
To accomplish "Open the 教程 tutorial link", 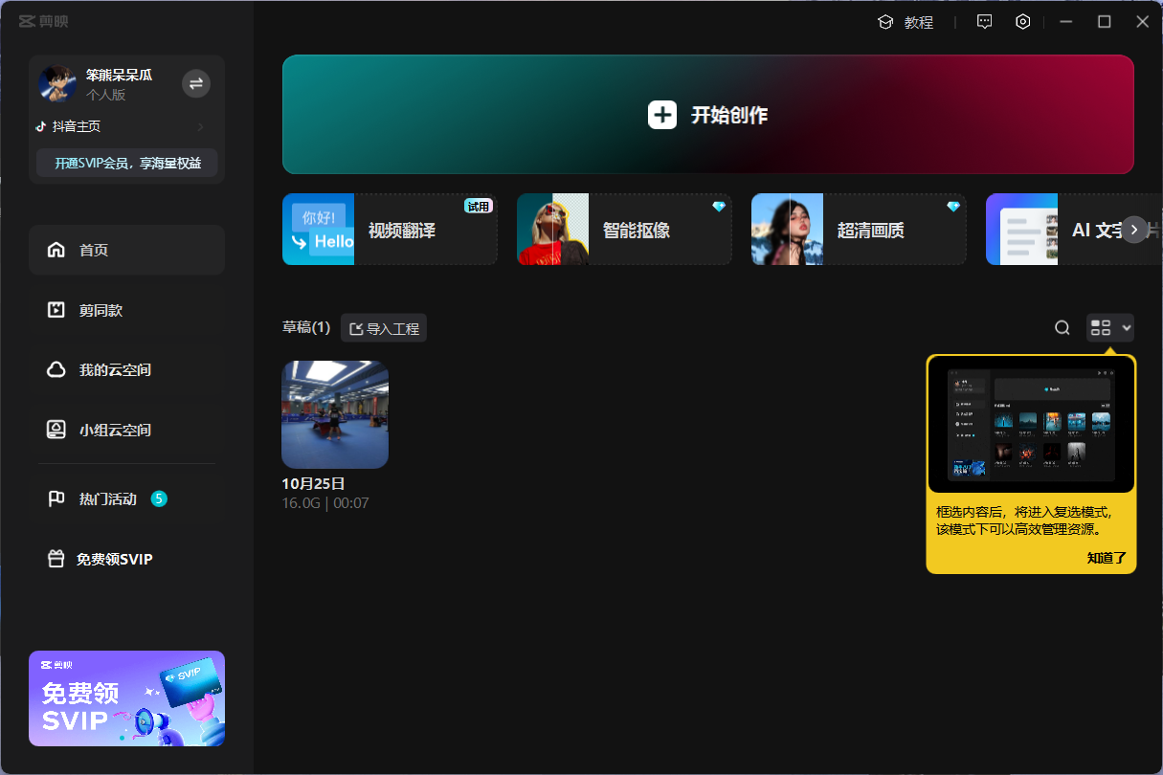I will (906, 22).
